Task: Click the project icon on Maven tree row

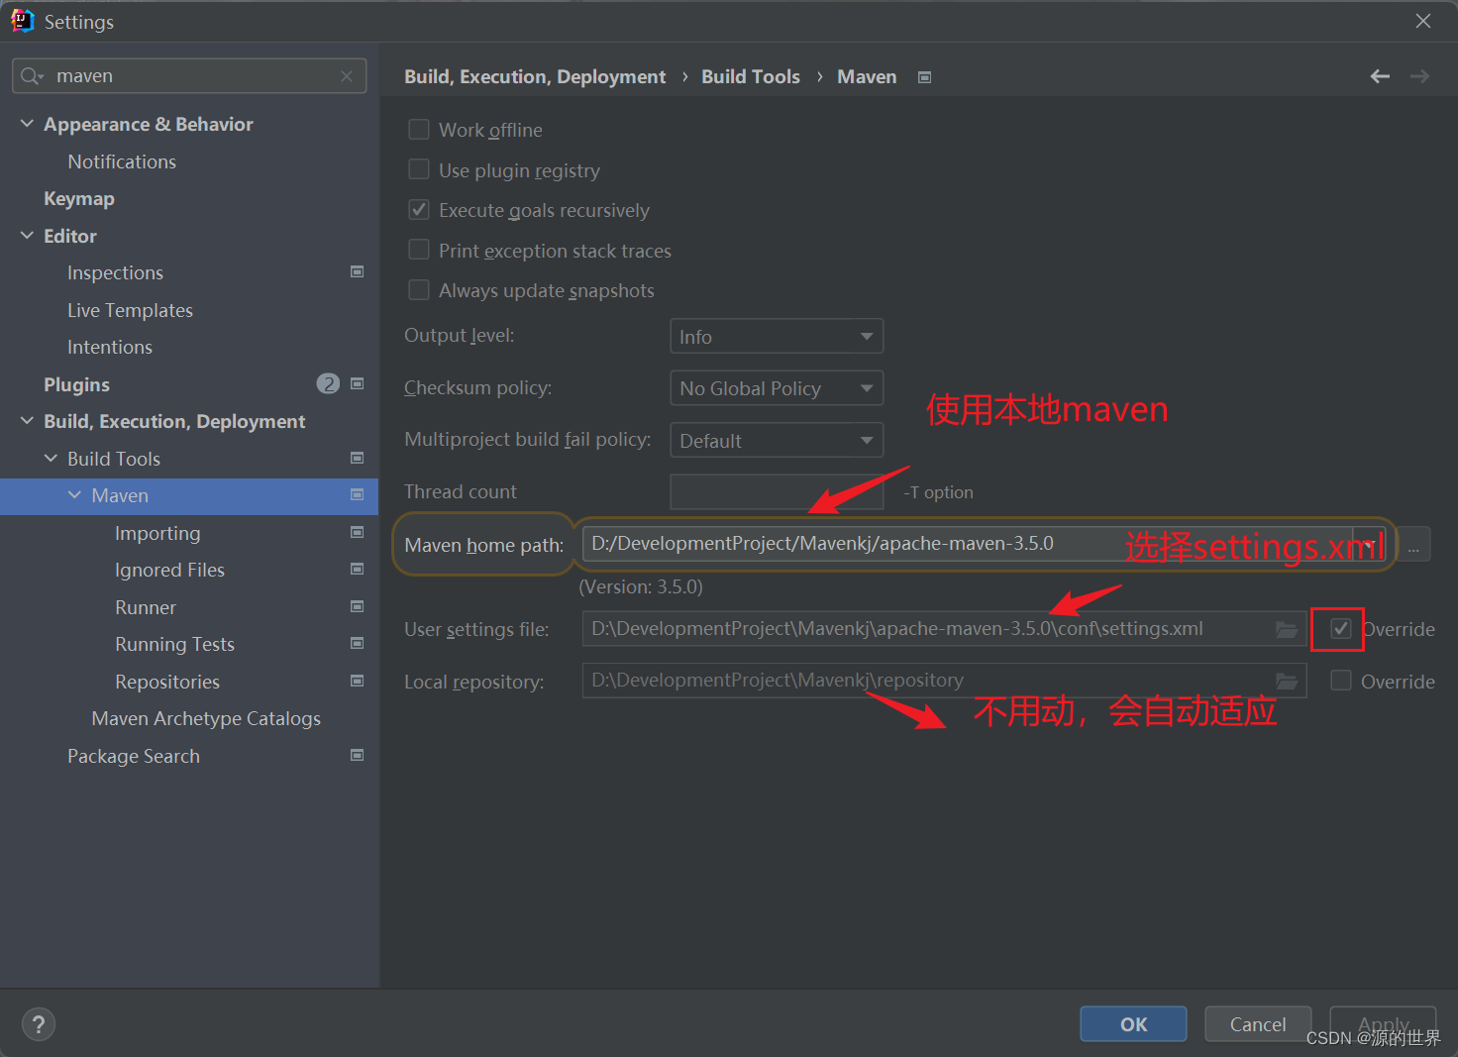Action: click(358, 494)
